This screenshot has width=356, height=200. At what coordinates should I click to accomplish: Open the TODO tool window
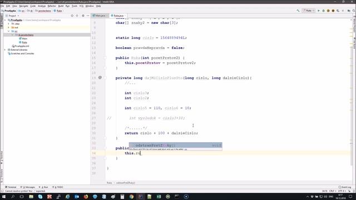(x=58, y=187)
